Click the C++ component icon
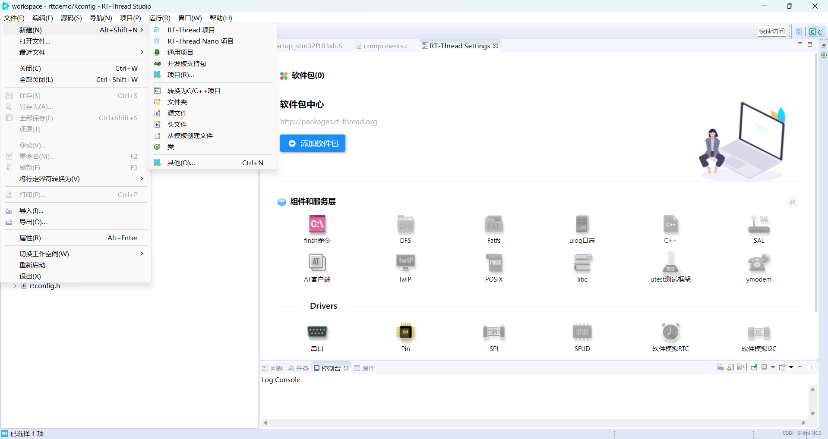828x439 pixels. [x=670, y=224]
